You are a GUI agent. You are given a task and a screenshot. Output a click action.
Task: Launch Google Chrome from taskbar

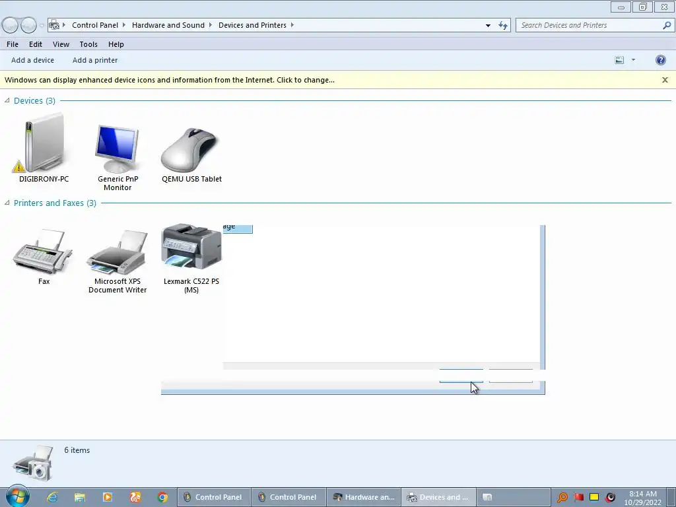point(162,497)
